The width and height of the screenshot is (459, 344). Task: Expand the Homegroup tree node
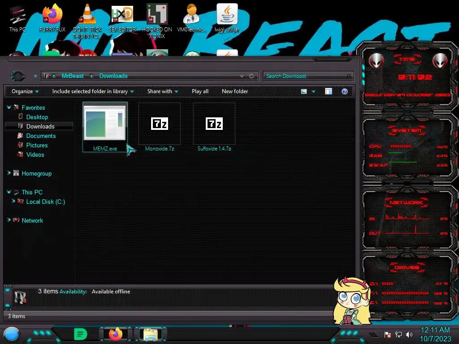click(x=9, y=173)
